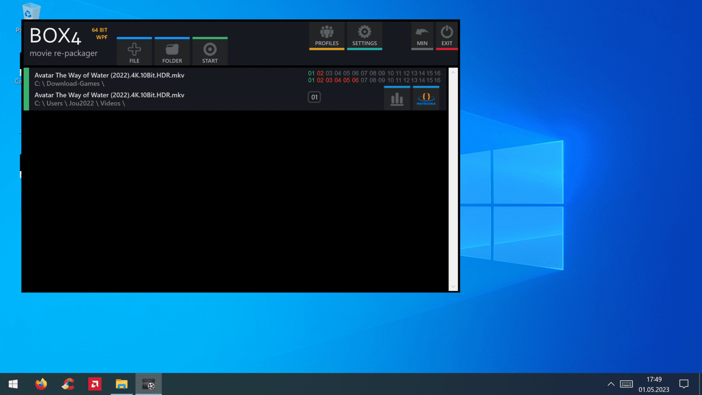
Task: Open the SETTINGS gear
Action: (x=365, y=36)
